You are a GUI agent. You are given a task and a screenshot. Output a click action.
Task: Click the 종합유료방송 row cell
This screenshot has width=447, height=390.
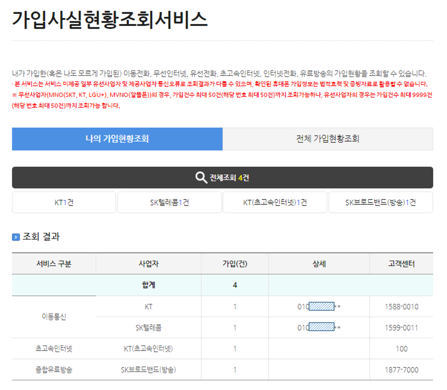(x=54, y=370)
